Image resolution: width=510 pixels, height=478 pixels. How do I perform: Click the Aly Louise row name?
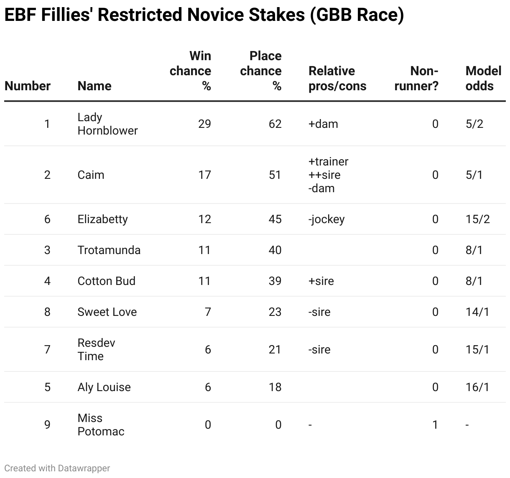click(104, 387)
